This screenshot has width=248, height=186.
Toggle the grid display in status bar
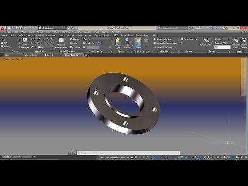(136, 157)
